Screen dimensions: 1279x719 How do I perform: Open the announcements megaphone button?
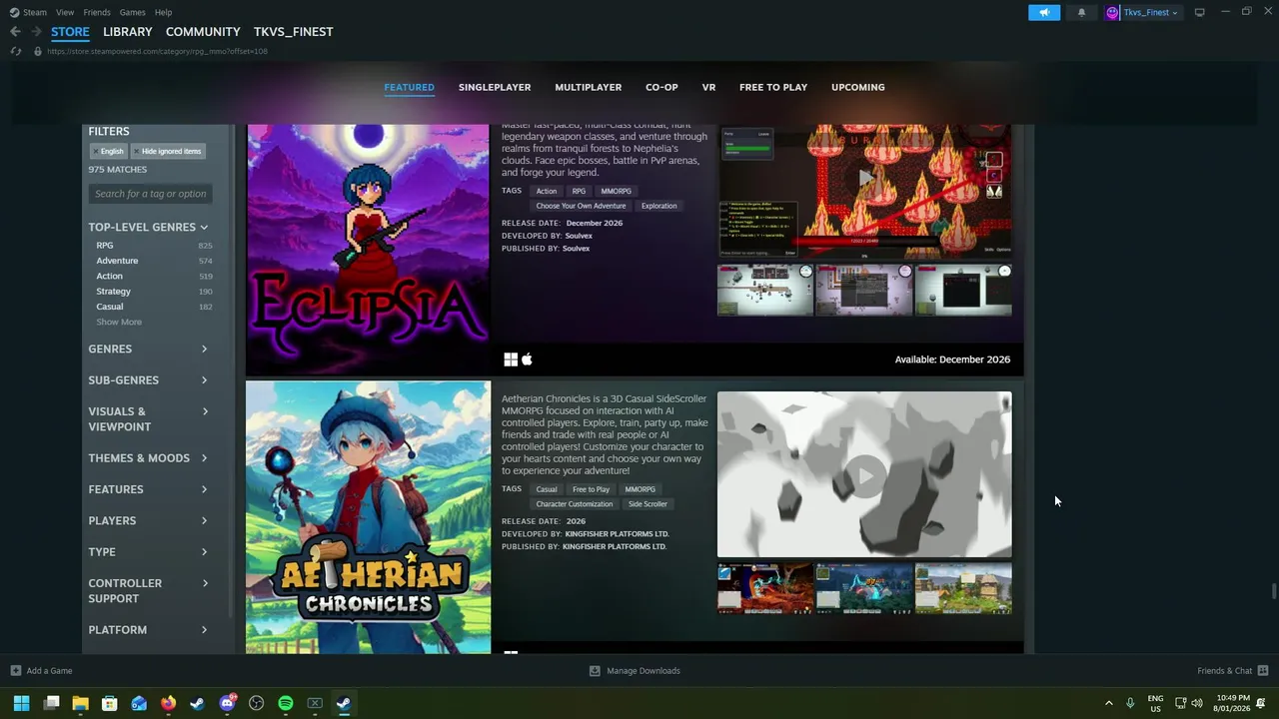(1044, 12)
